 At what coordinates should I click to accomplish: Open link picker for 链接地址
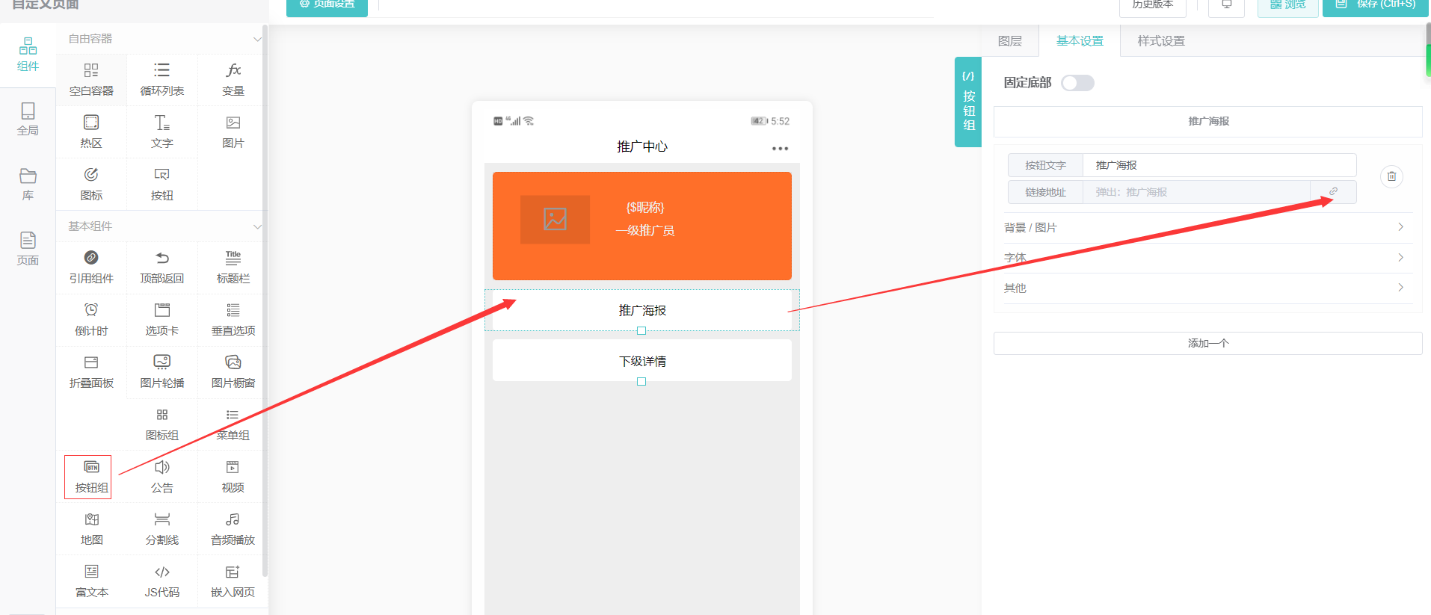1333,192
